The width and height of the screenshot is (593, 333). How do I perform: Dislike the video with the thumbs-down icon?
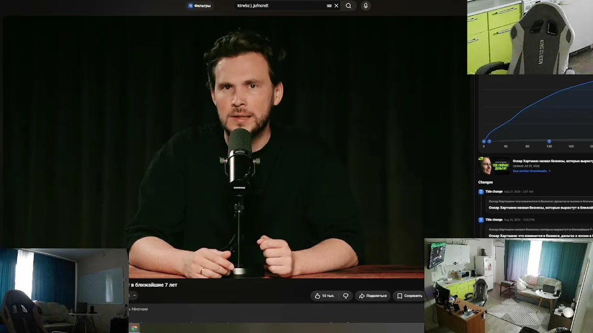[x=346, y=296]
